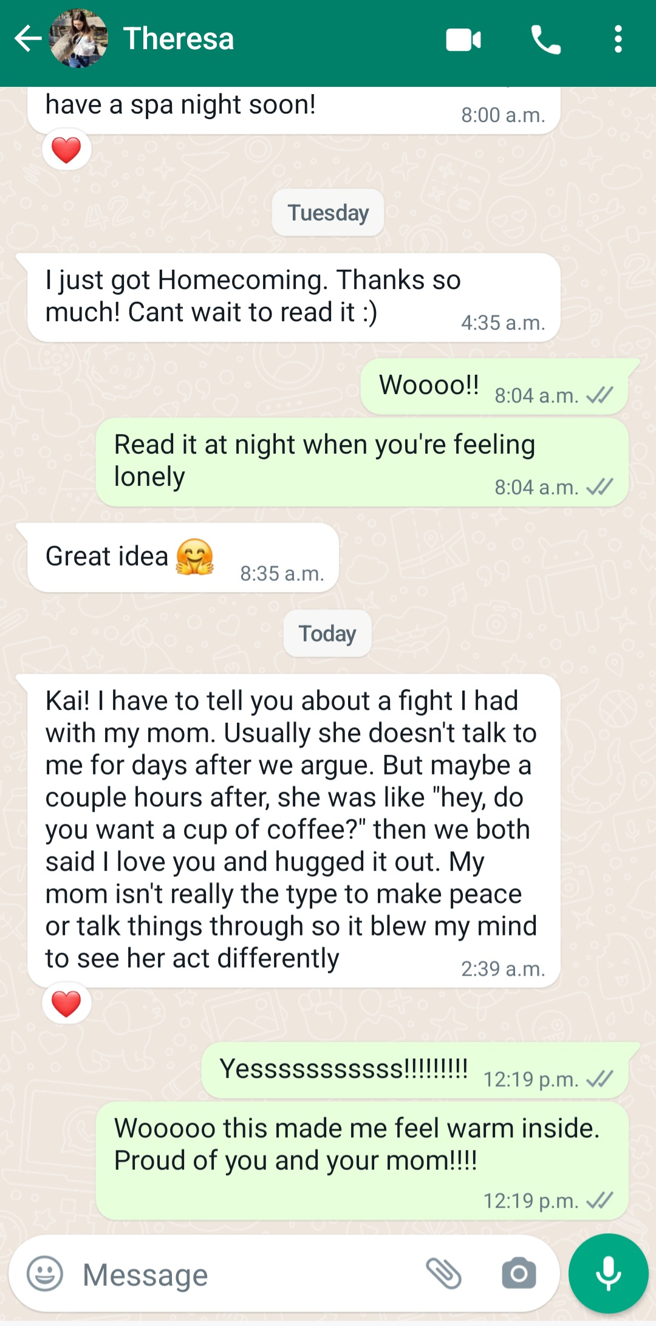Tap the heart reaction under mom fight message
Screen dimensions: 656x1326
[67, 1003]
